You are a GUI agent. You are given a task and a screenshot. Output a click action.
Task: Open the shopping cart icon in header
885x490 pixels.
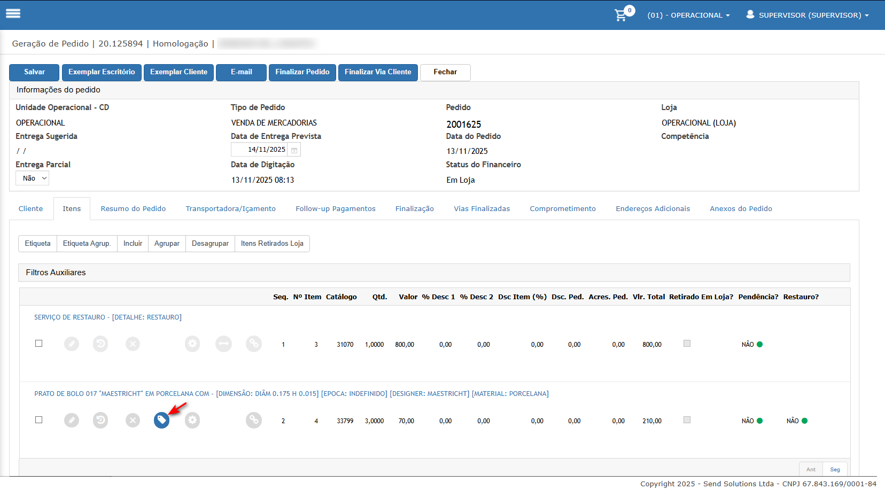(x=621, y=15)
